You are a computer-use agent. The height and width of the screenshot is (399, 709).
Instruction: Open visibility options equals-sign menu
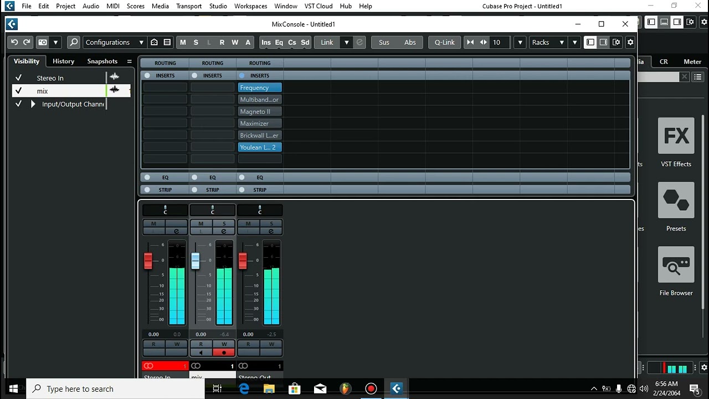(x=130, y=62)
